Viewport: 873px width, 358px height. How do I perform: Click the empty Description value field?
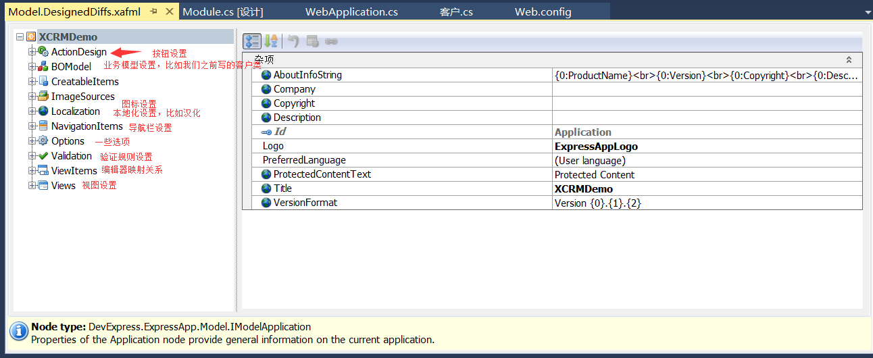(707, 118)
